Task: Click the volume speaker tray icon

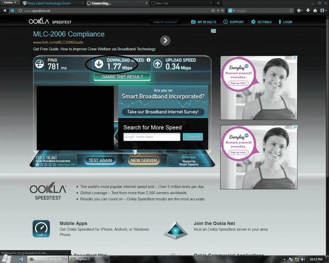Action: tap(303, 259)
